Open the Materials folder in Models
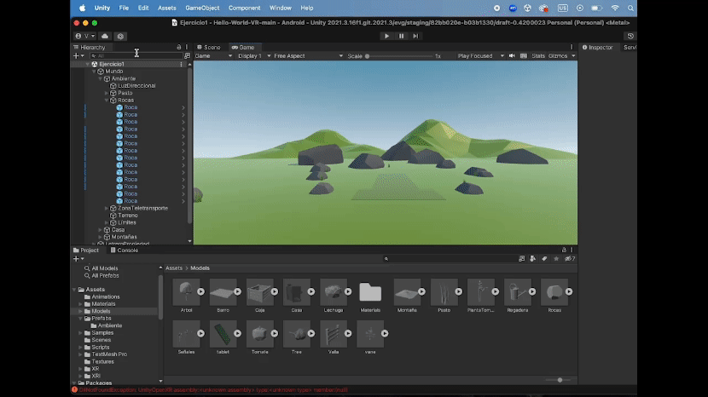The width and height of the screenshot is (708, 397). 370,292
